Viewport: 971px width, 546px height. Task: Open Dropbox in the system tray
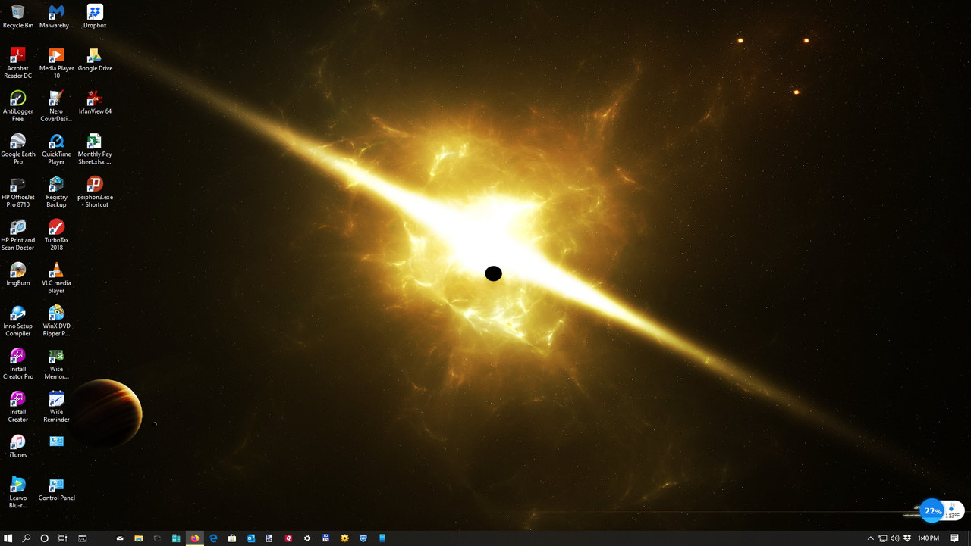coord(907,538)
